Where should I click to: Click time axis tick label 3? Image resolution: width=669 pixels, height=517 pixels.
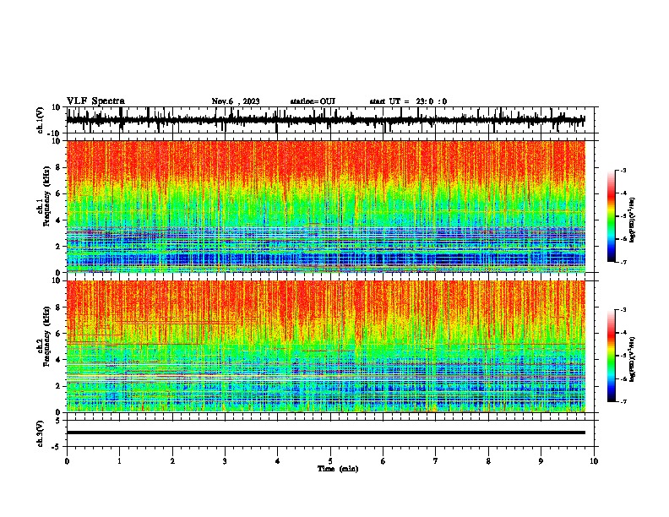[225, 461]
